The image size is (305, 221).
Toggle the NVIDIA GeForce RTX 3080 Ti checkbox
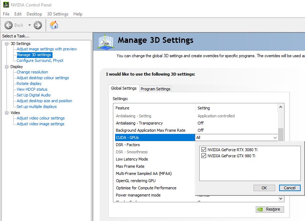[204, 150]
